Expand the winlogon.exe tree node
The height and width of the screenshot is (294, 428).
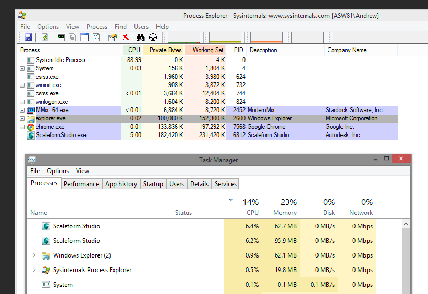point(22,102)
